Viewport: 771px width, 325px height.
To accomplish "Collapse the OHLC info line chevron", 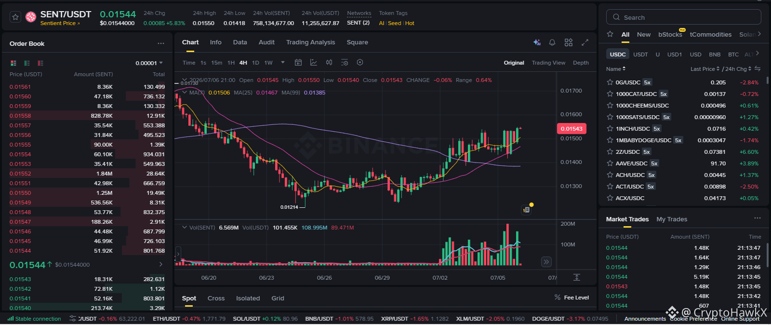I will 184,80.
